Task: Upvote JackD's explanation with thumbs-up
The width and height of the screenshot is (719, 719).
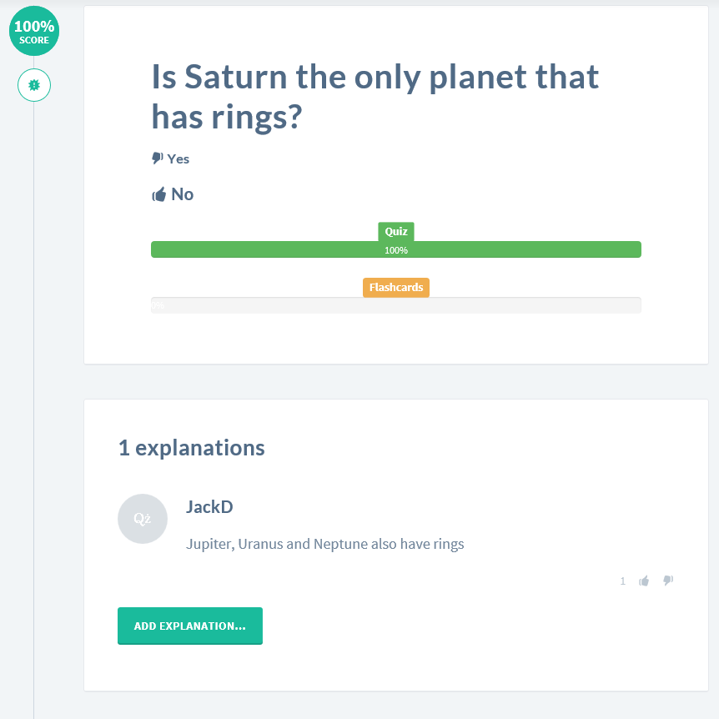Action: tap(644, 581)
